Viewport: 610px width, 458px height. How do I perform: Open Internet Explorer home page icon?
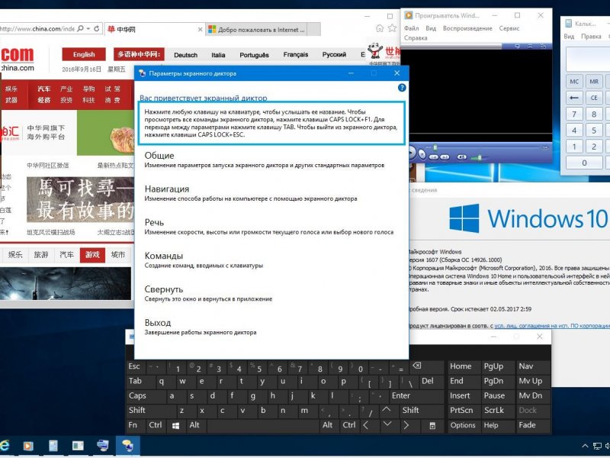[380, 28]
